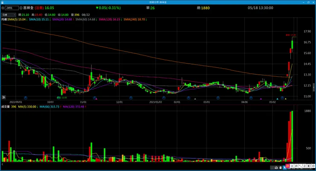Click the settings gear icon at bottom right
316x171 pixels.
point(314,166)
